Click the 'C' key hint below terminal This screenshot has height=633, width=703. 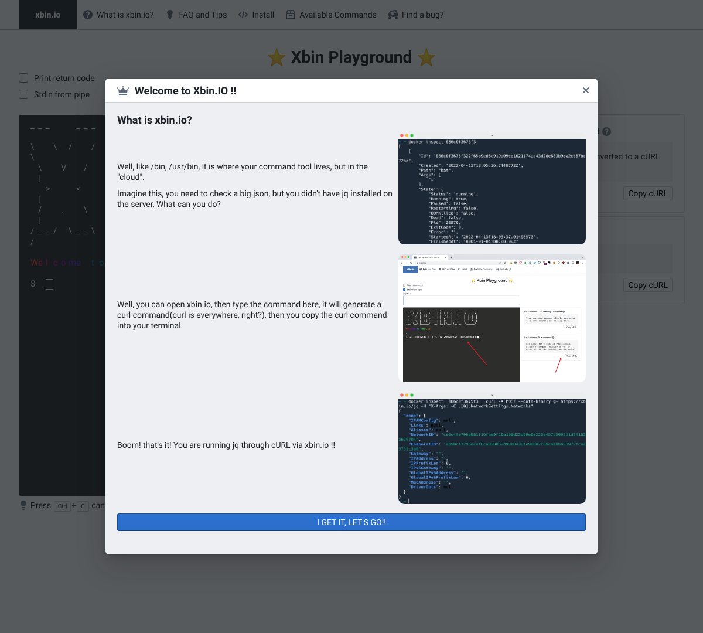click(x=83, y=506)
